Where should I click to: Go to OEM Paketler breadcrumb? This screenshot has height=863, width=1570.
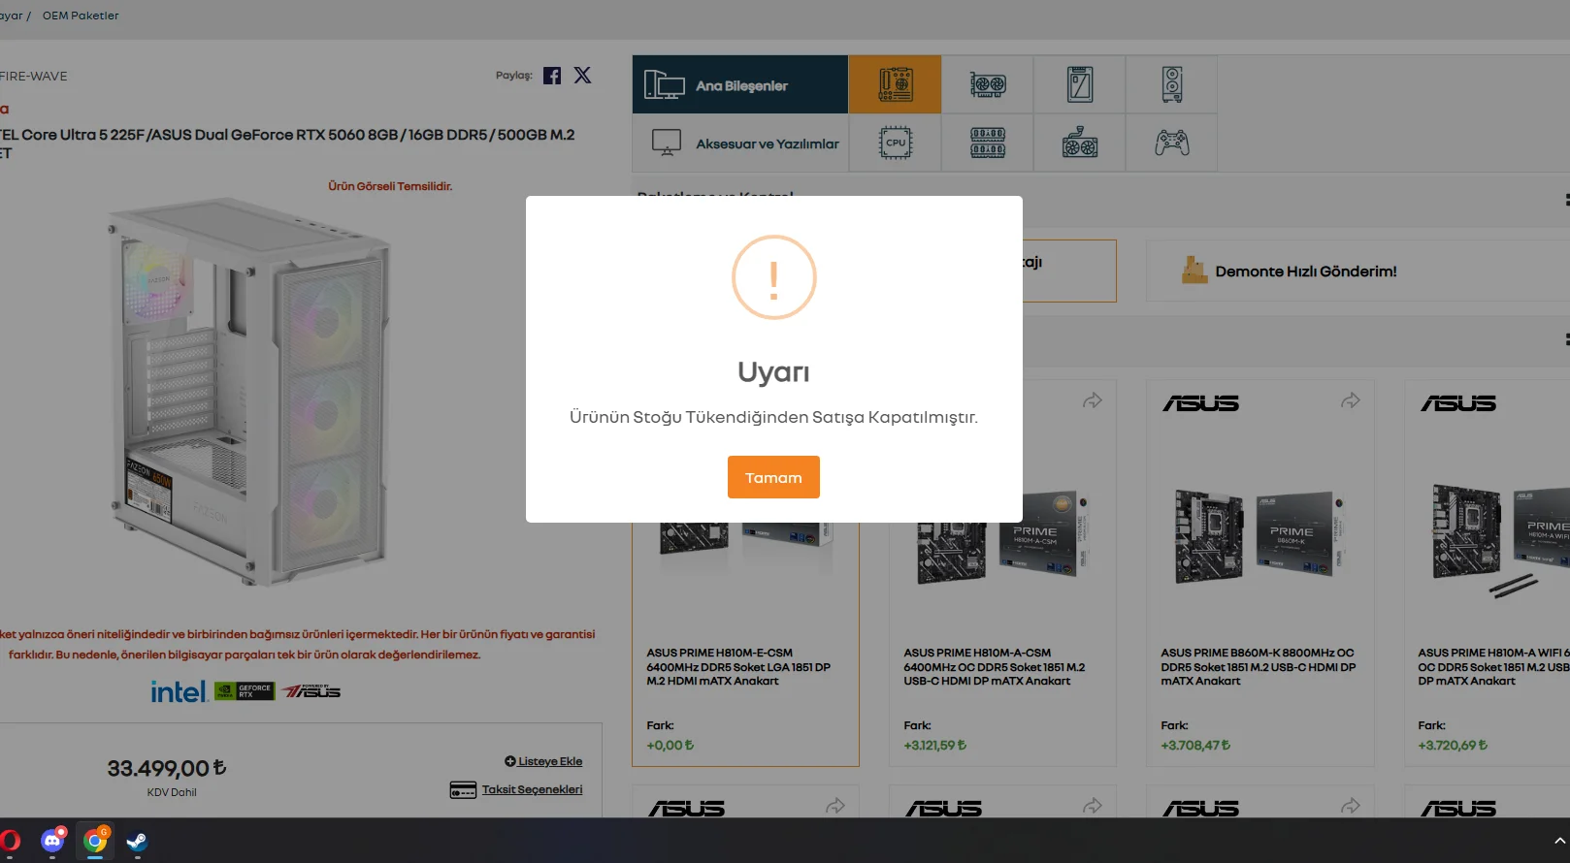[x=81, y=16]
